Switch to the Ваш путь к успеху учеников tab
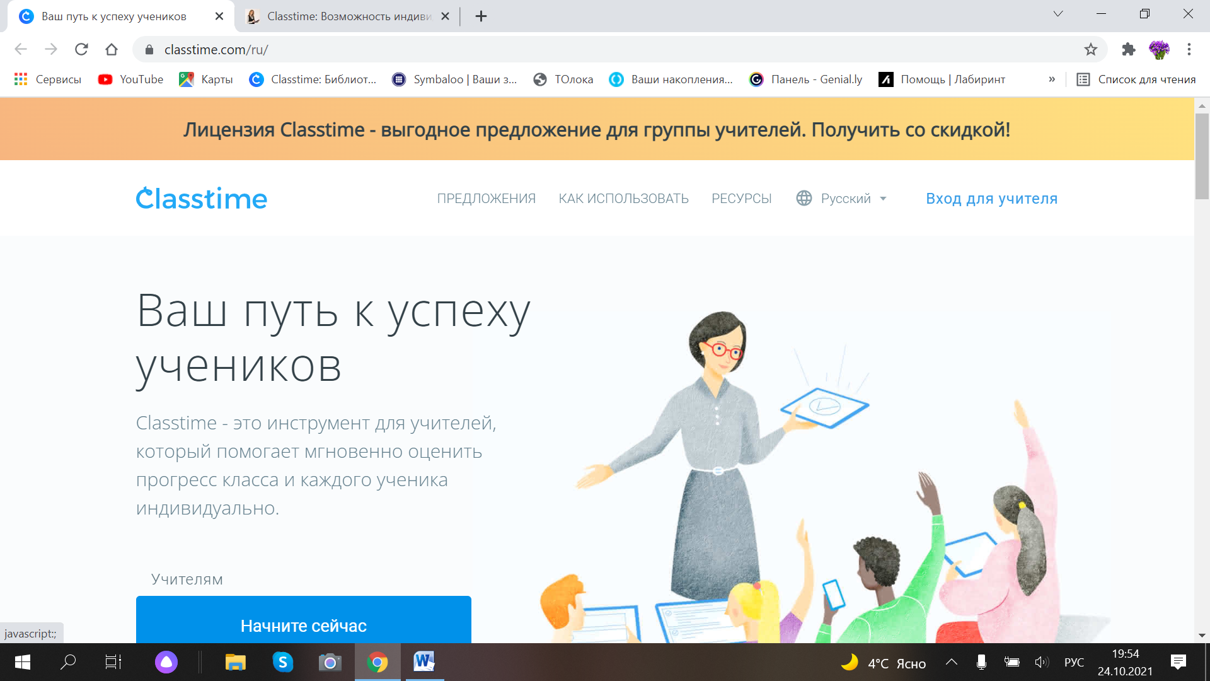The width and height of the screenshot is (1210, 681). coord(113,16)
